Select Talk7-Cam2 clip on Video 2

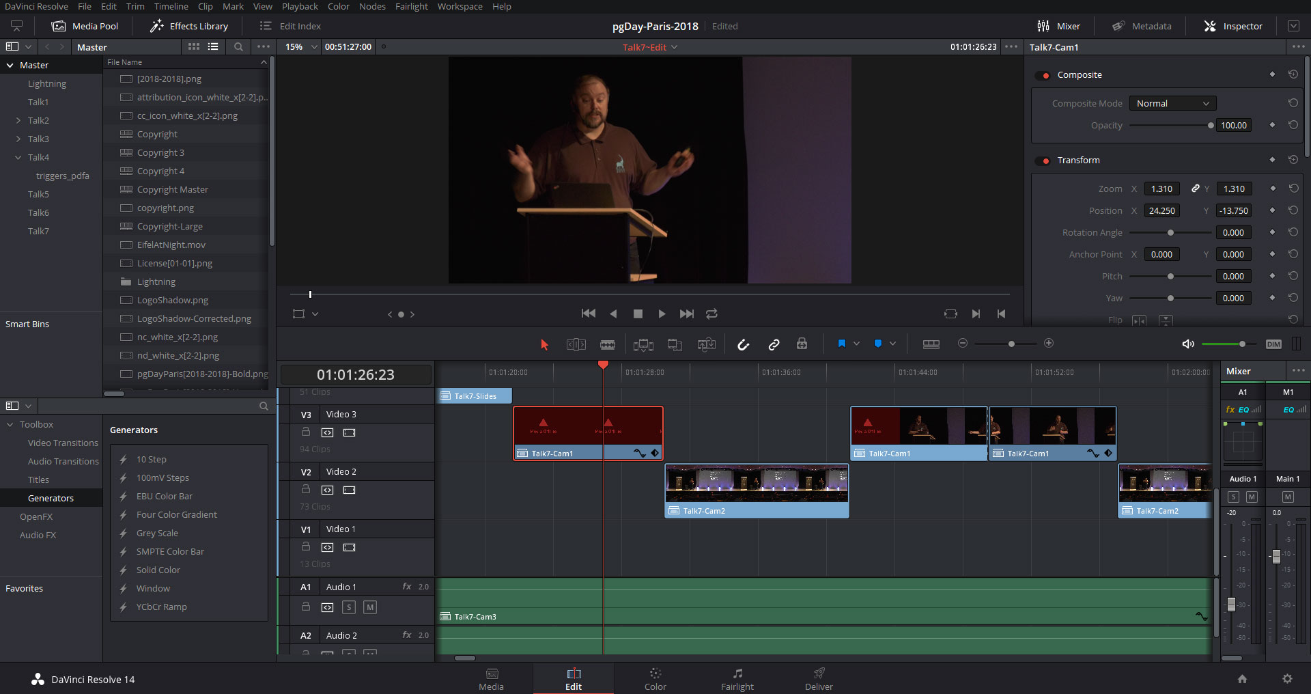point(757,491)
